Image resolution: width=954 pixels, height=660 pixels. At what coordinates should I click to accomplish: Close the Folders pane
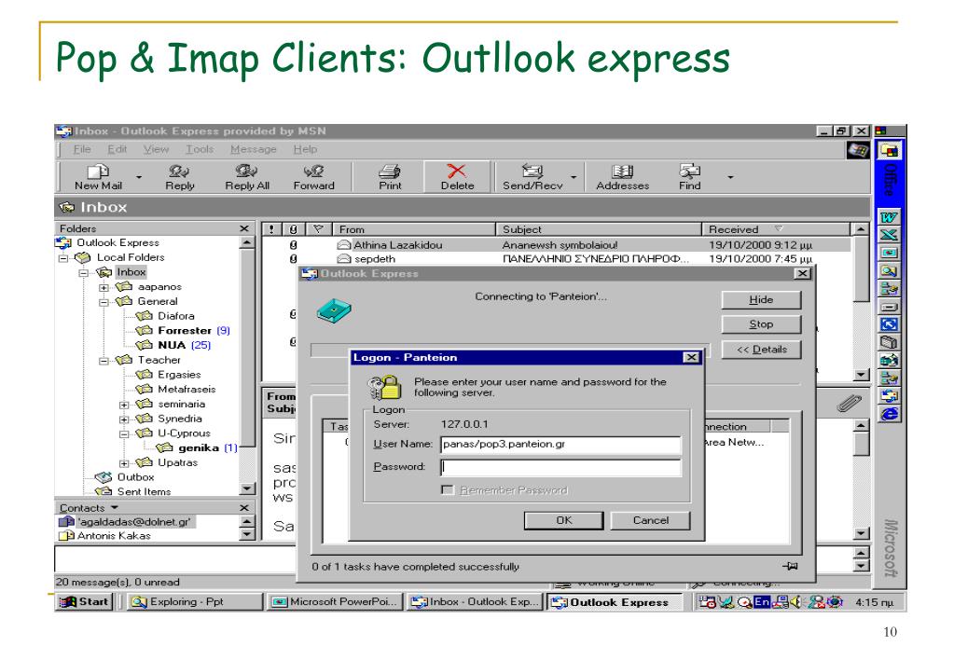pos(244,228)
